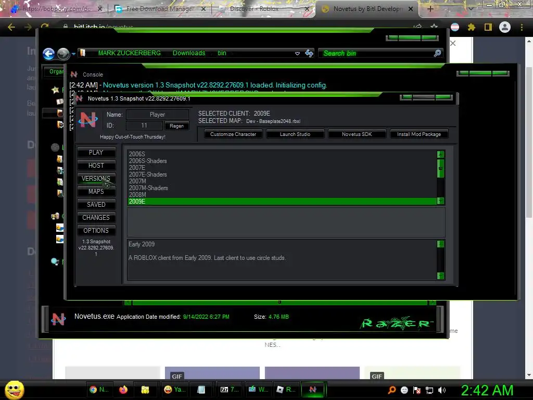Open the Roblox taskbar item
This screenshot has width=533, height=400.
pyautogui.click(x=286, y=390)
